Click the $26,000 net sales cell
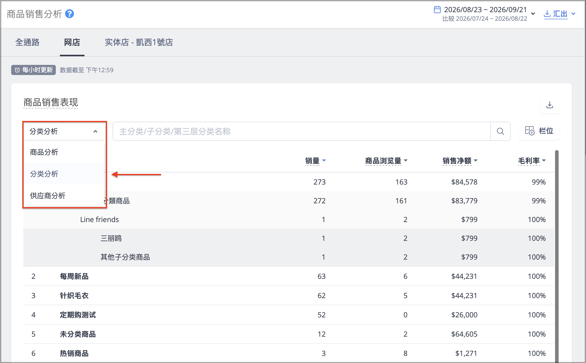Viewport: 586px width, 363px height. click(x=464, y=315)
